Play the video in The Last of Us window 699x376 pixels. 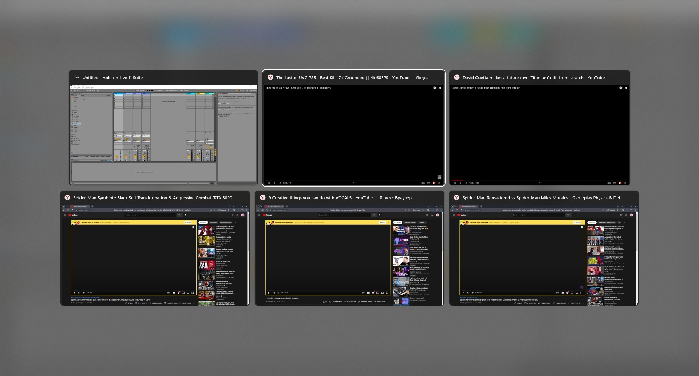click(269, 183)
